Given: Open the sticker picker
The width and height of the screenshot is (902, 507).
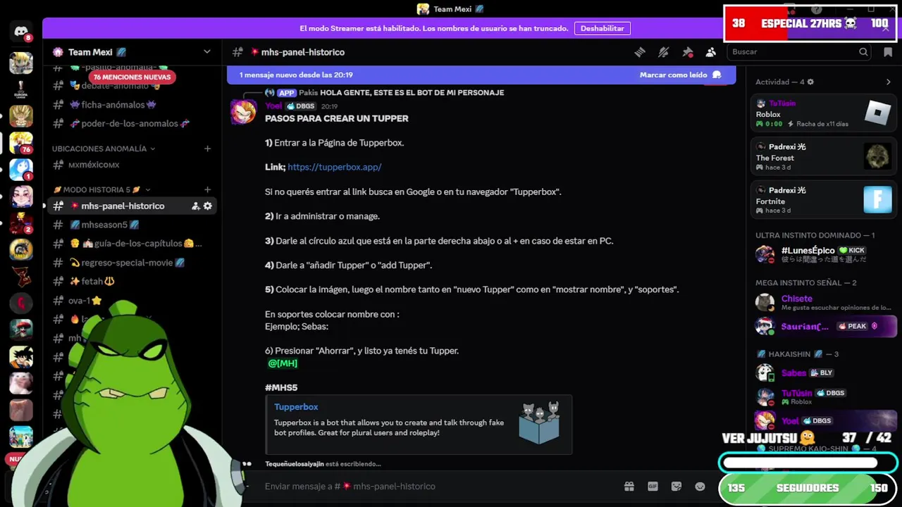Looking at the screenshot, I should pos(676,486).
